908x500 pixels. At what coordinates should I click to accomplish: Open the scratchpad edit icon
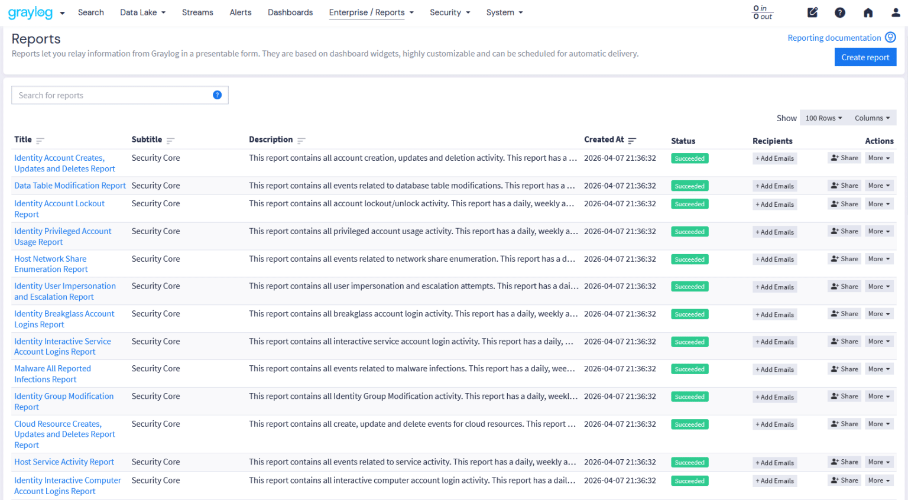[x=813, y=12]
